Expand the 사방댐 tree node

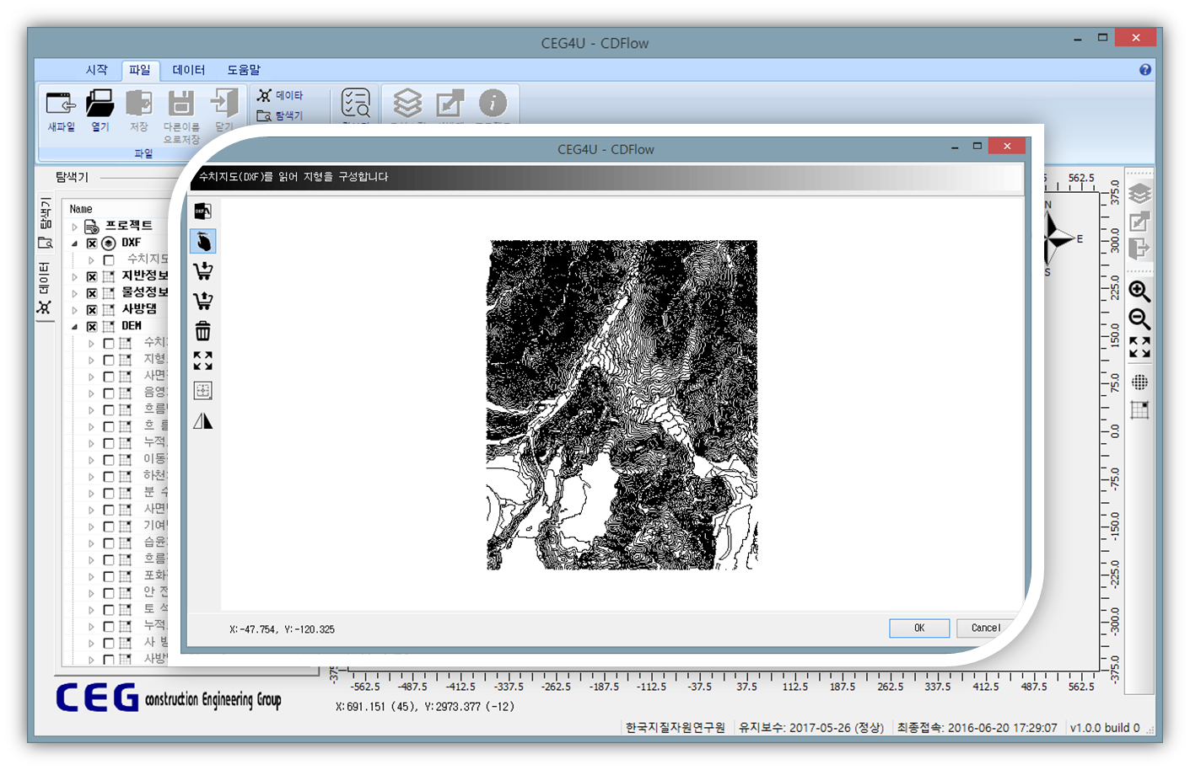(75, 309)
